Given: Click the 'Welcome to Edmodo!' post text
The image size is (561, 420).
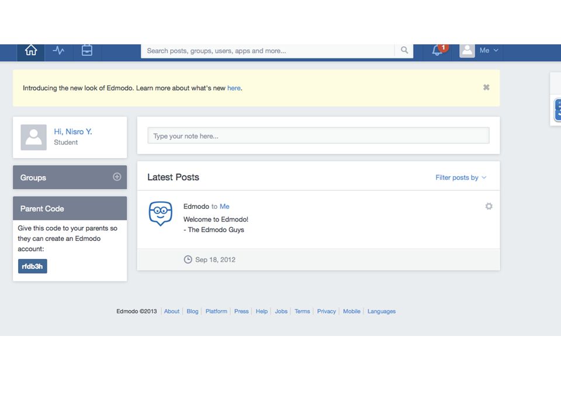Looking at the screenshot, I should click(x=216, y=219).
